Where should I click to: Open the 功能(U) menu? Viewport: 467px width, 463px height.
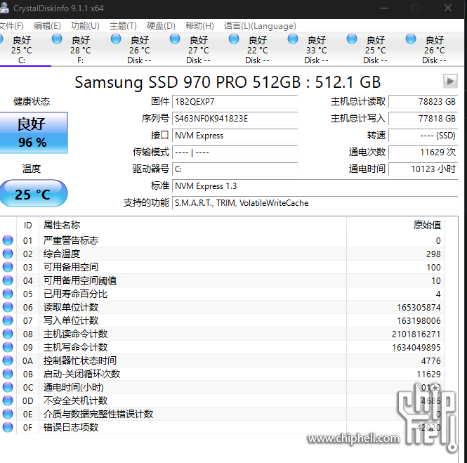(85, 26)
